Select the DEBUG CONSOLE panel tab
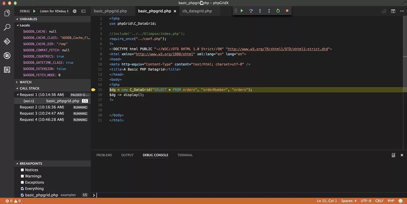 (155, 155)
